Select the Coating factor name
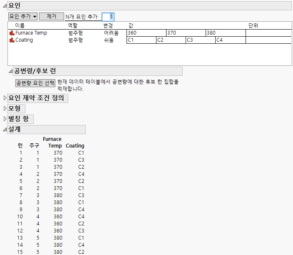The width and height of the screenshot is (293, 255). [24, 40]
